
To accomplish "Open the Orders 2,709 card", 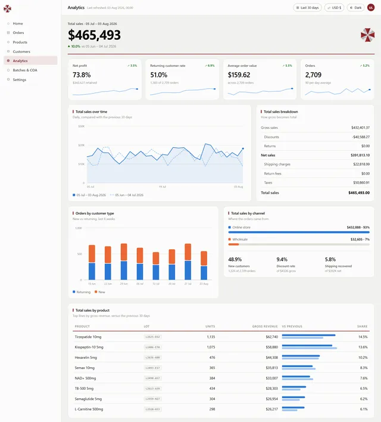I will pos(337,79).
